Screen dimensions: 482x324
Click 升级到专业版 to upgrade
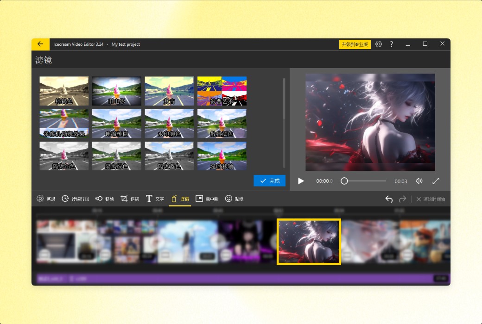pos(355,44)
